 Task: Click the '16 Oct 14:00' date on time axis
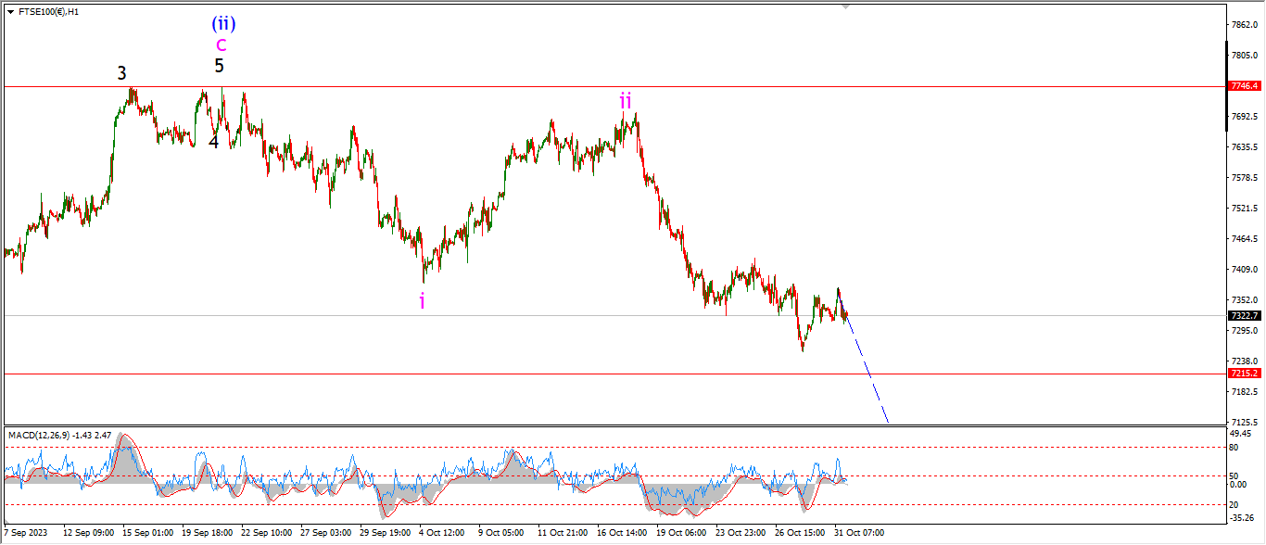[620, 533]
